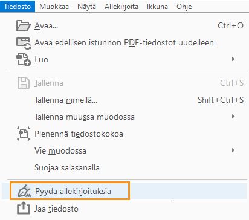Open the Muokkaa menu
This screenshot has width=249, height=220.
54,7
